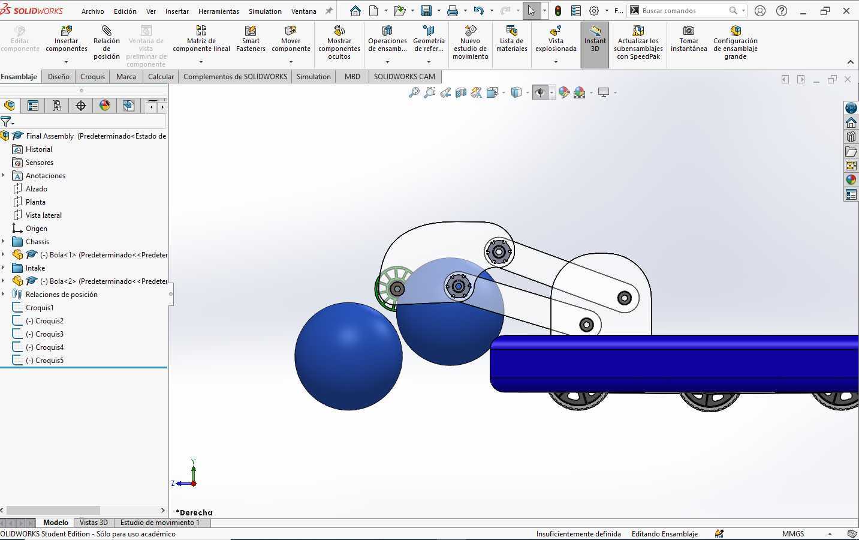Viewport: 859px width, 540px height.
Task: Open the PropertyManager tab icon
Action: 33,106
